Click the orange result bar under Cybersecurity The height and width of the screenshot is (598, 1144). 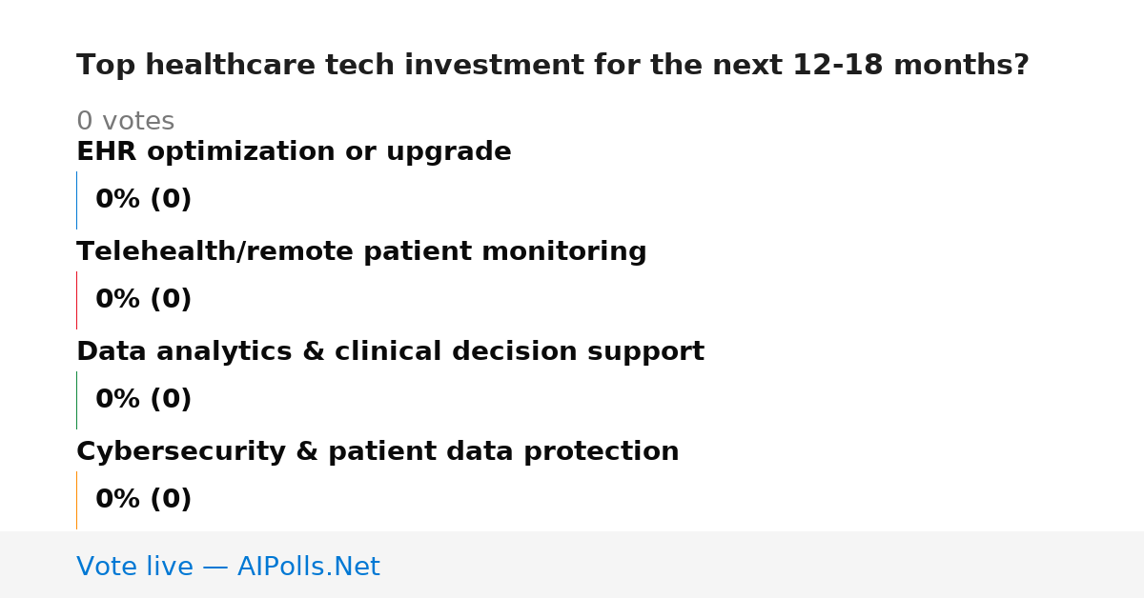point(76,500)
